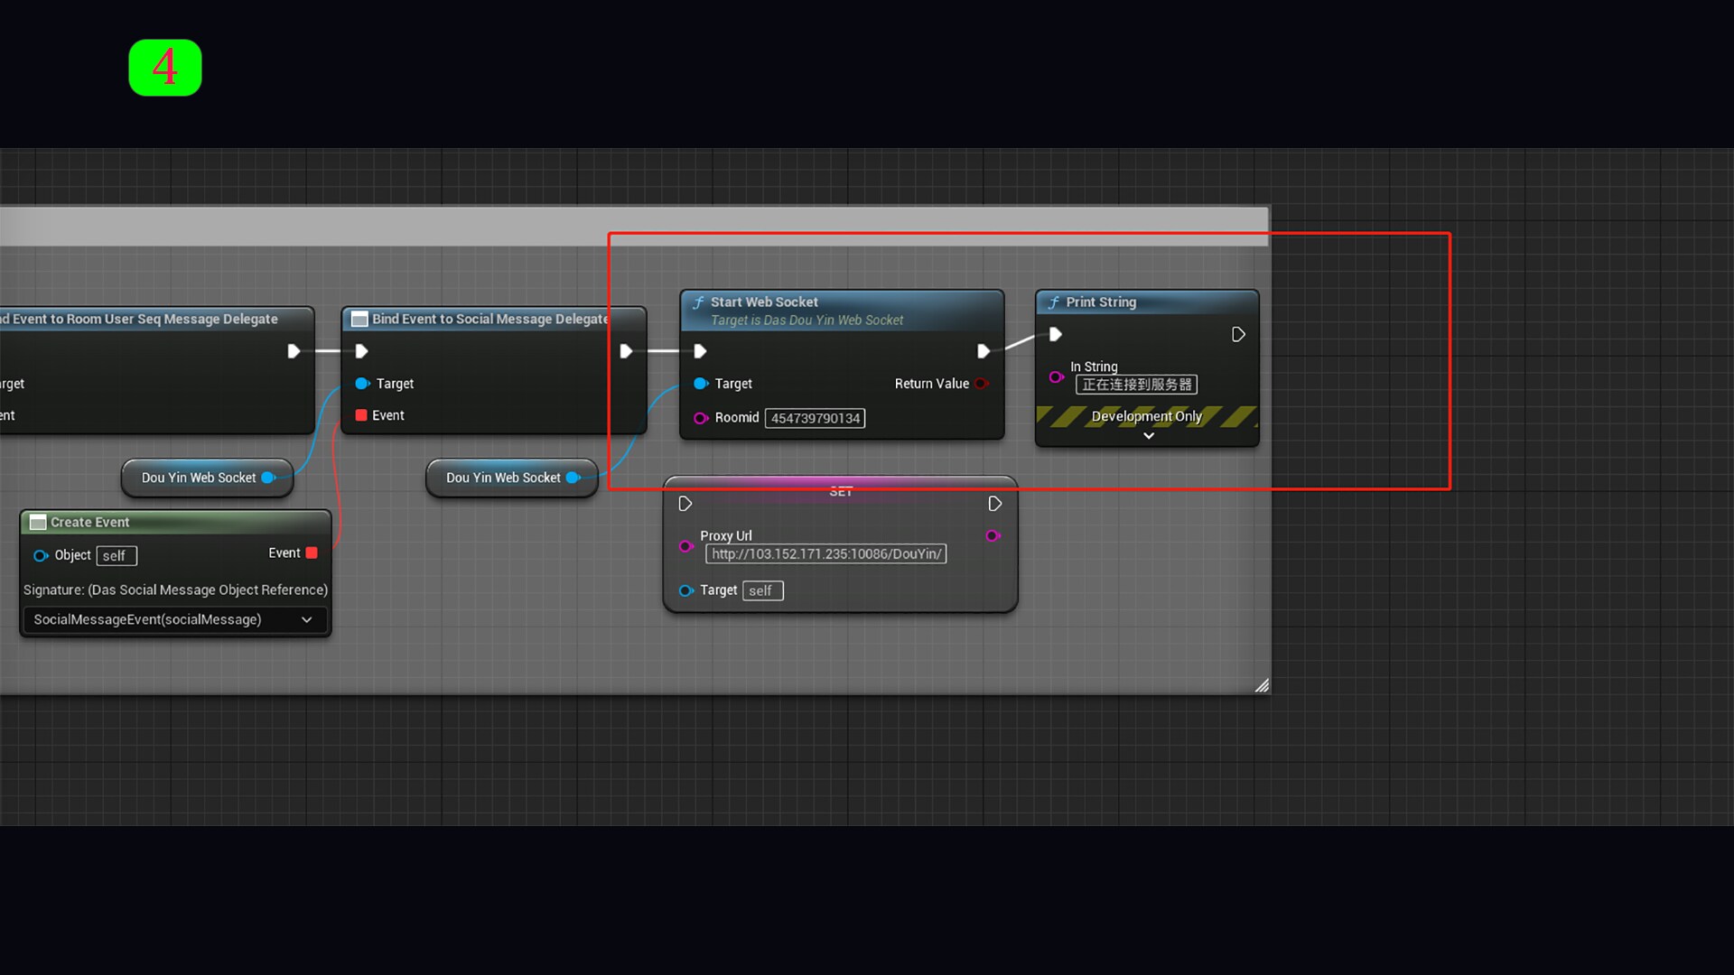Click Start Web Socket input exec pin
This screenshot has width=1734, height=975.
click(700, 351)
